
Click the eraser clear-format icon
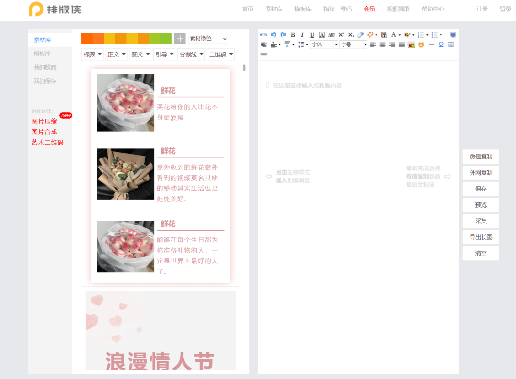click(x=361, y=35)
